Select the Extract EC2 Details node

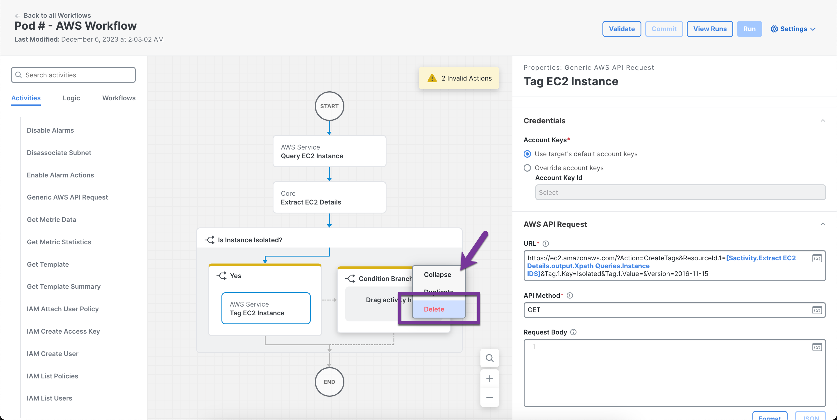329,198
